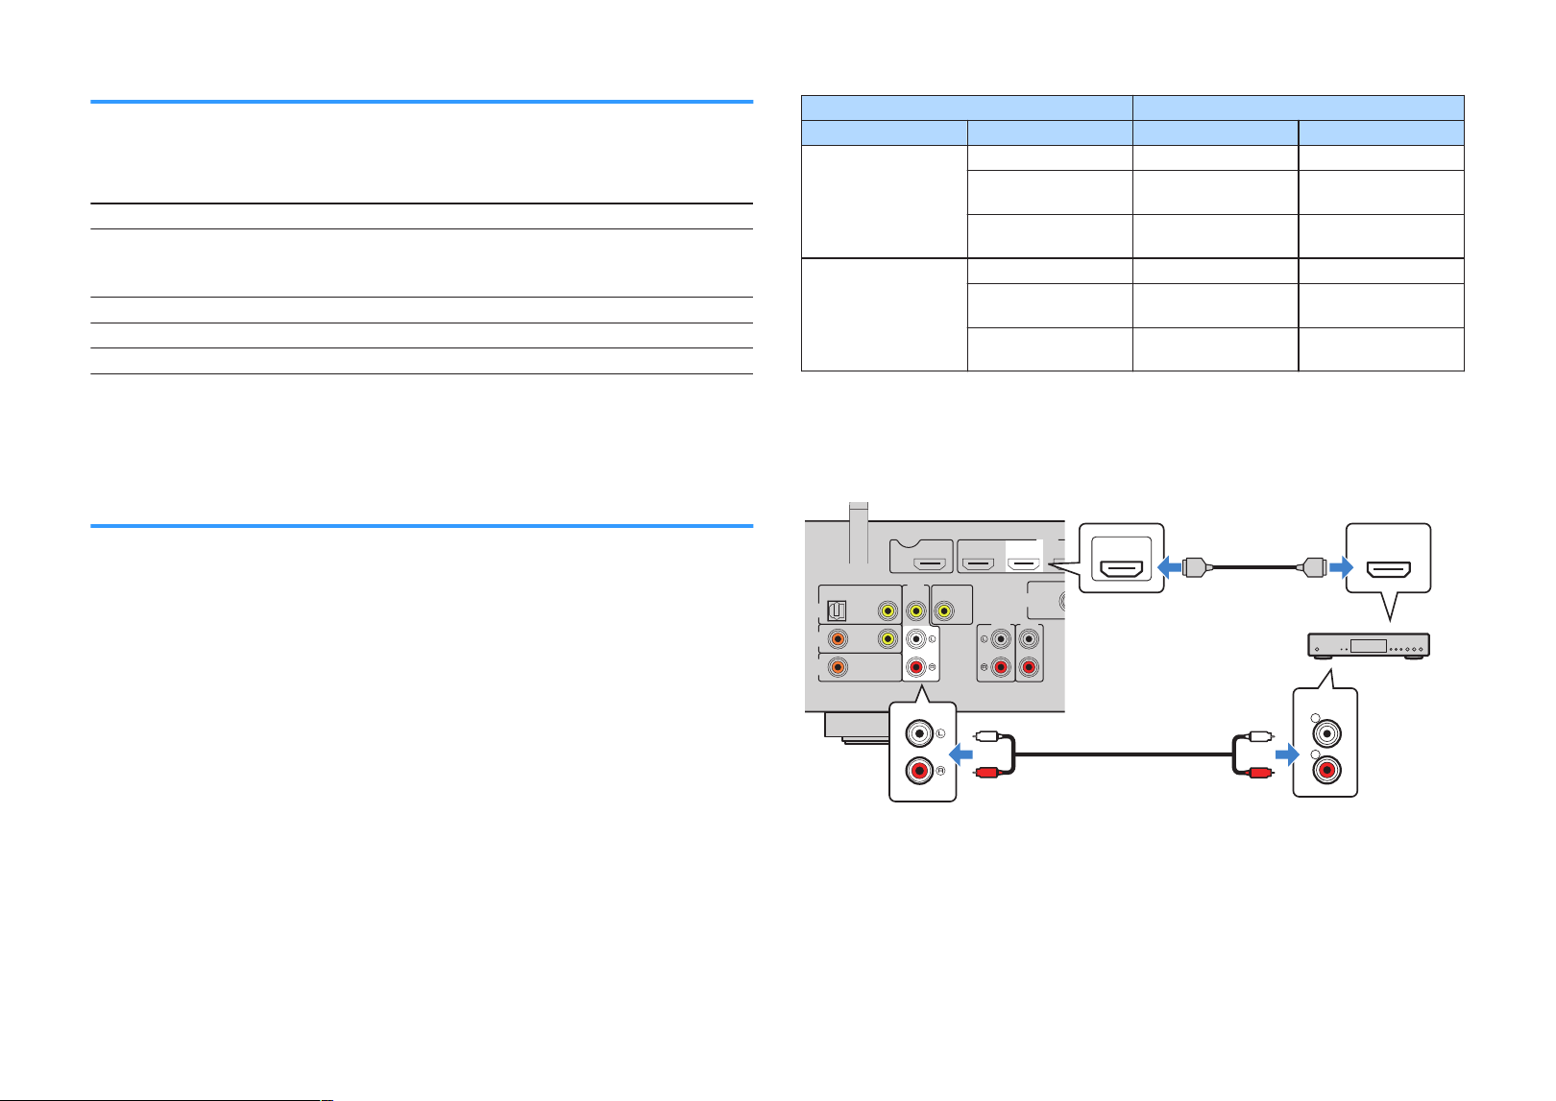Click the right blue table header cell
Screen dimensions: 1556x1101
click(1299, 108)
